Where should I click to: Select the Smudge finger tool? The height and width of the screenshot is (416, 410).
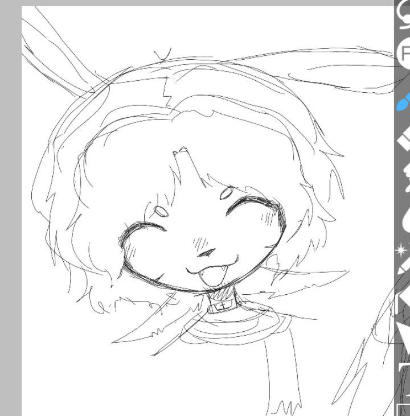[406, 176]
